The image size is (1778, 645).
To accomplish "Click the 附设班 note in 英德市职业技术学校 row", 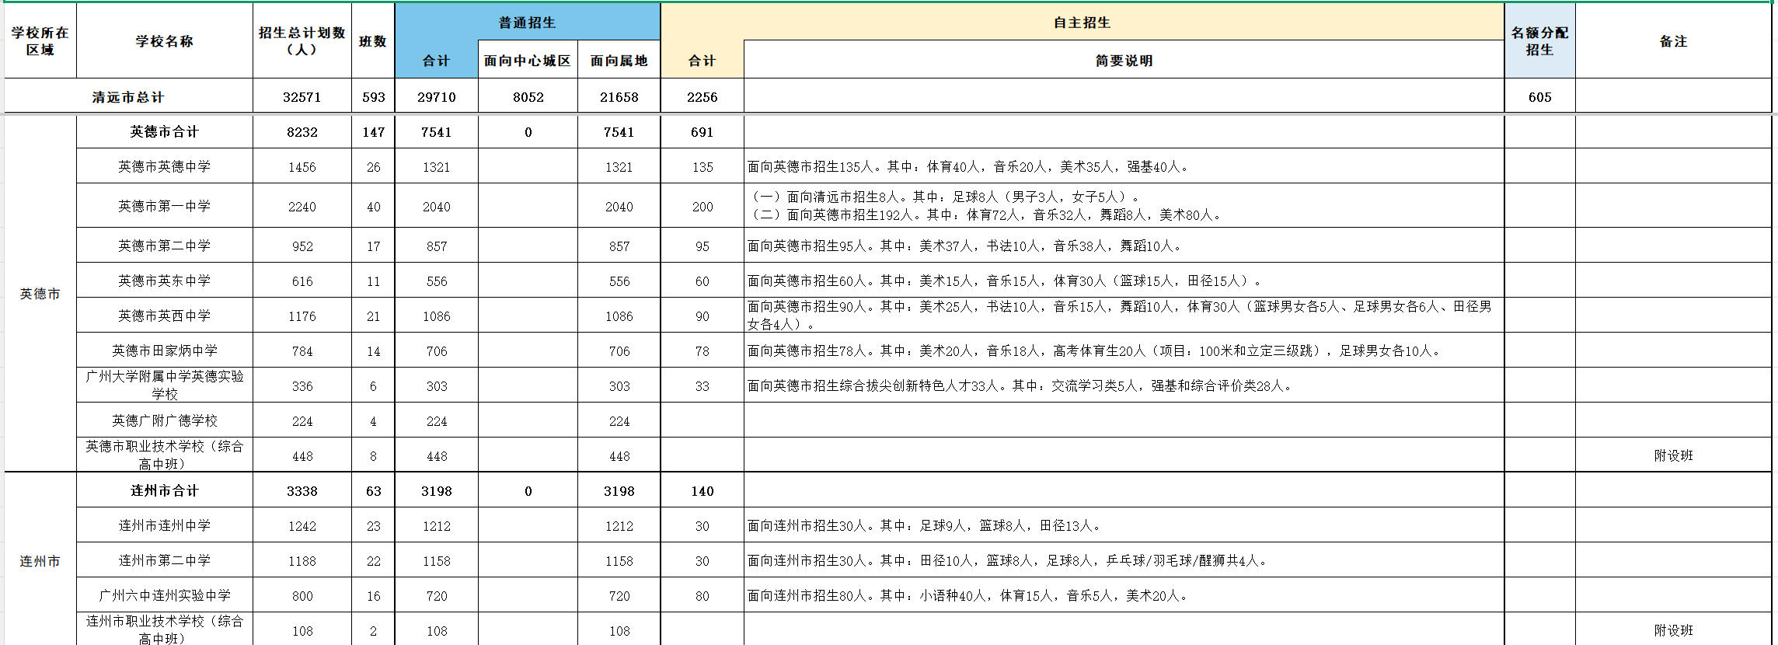I will pos(1674,455).
